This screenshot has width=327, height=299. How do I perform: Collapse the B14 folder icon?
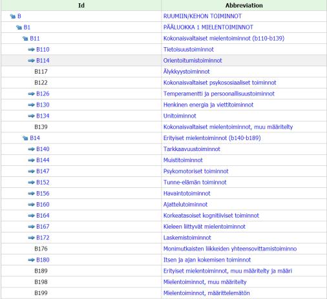pyautogui.click(x=25, y=138)
